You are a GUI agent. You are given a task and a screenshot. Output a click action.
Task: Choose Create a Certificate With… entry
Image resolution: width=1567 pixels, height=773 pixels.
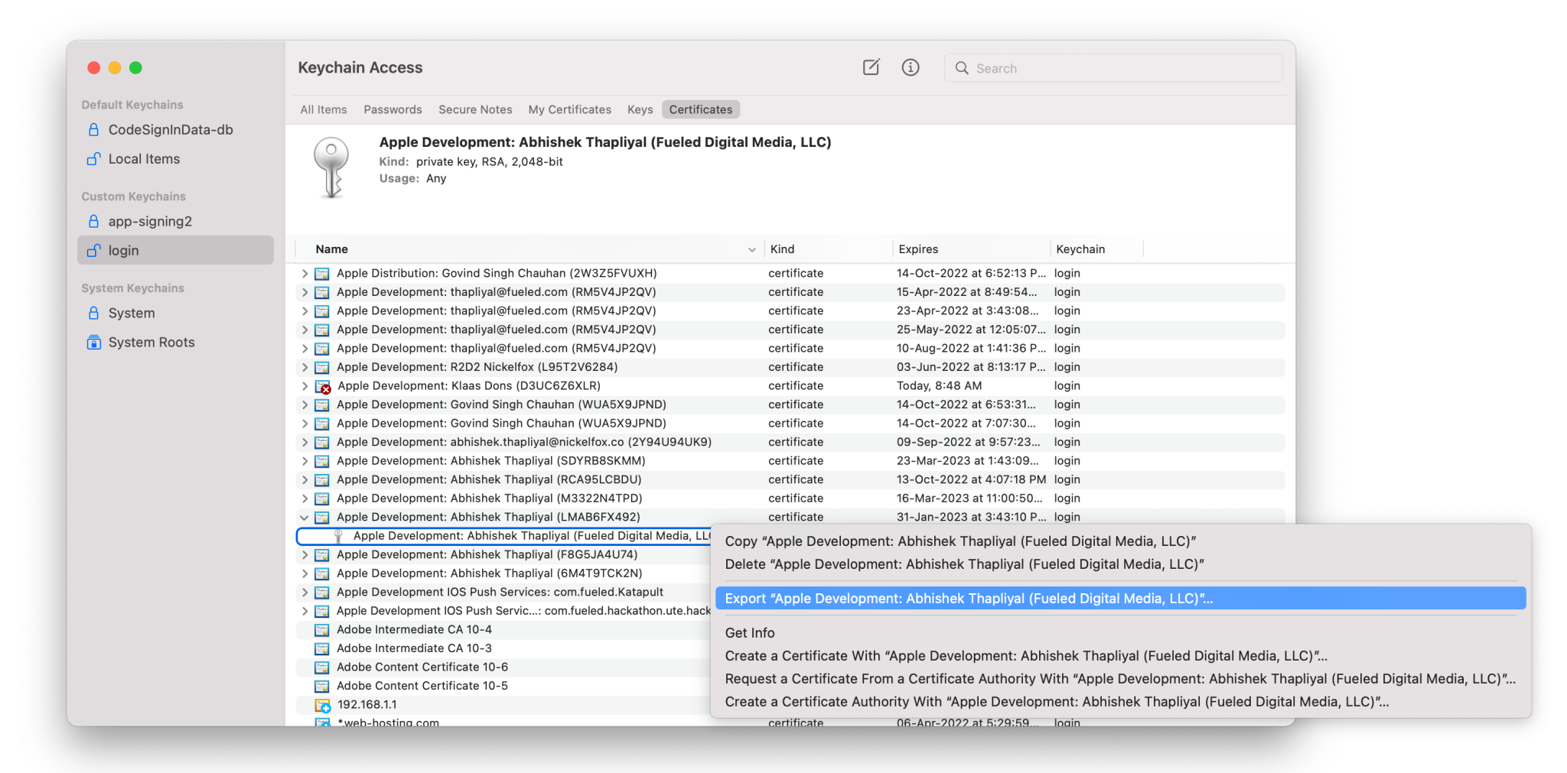[1120, 656]
